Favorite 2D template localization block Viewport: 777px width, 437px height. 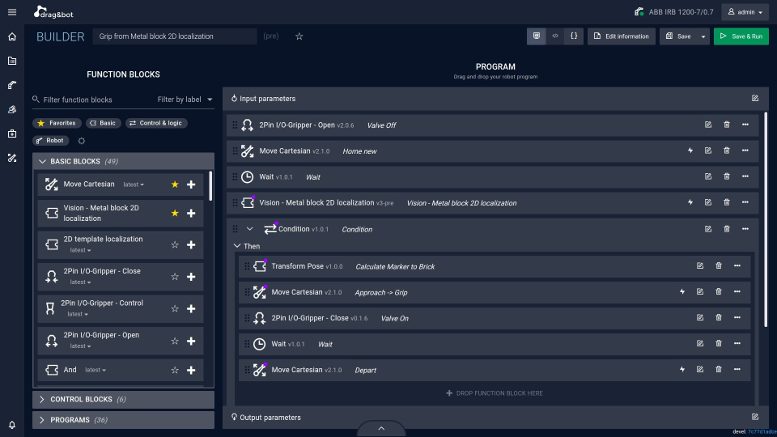pos(175,244)
